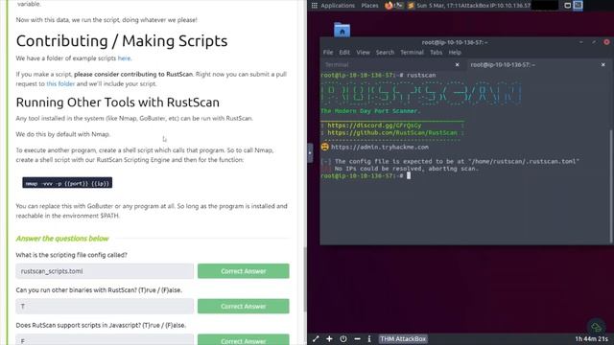614x345 pixels.
Task: Close the first Terminal tab
Action: pyautogui.click(x=457, y=65)
